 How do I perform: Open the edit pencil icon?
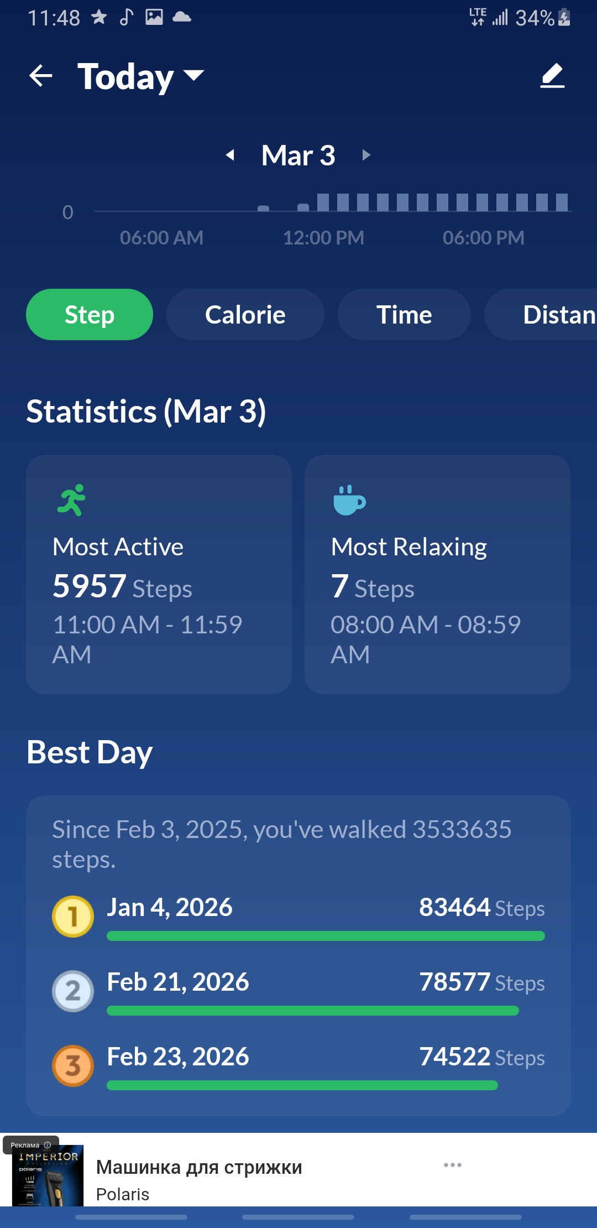point(552,76)
